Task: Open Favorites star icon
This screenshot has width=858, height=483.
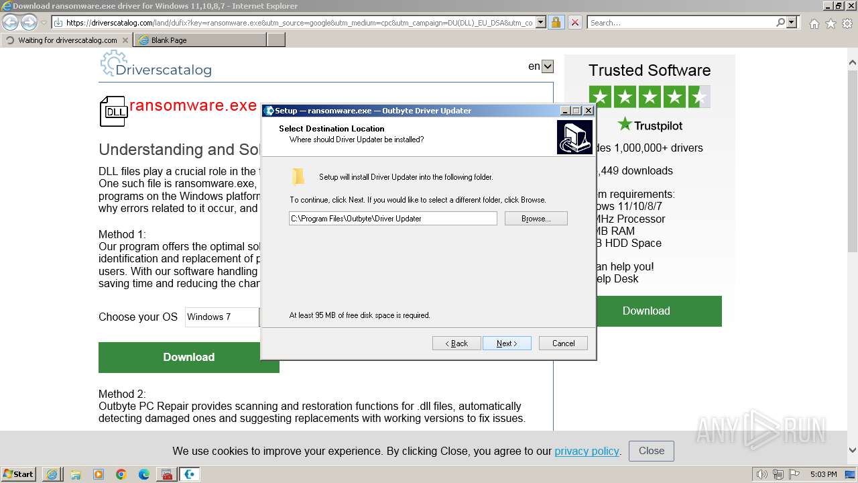Action: coord(831,23)
